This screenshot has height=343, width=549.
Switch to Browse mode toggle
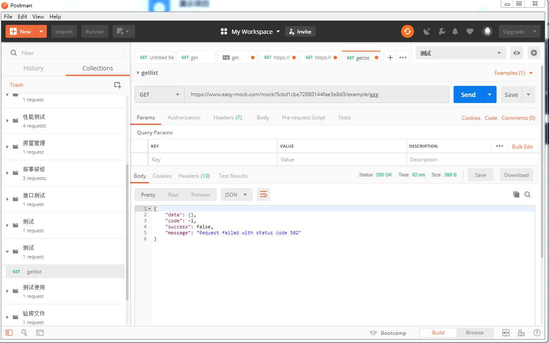[x=475, y=332]
